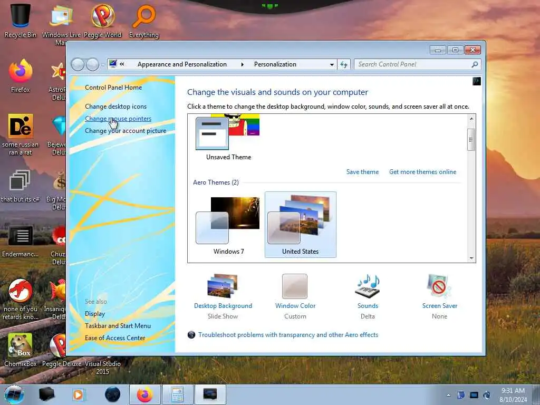Open Ease of Access Center link
This screenshot has width=540, height=405.
pyautogui.click(x=115, y=338)
